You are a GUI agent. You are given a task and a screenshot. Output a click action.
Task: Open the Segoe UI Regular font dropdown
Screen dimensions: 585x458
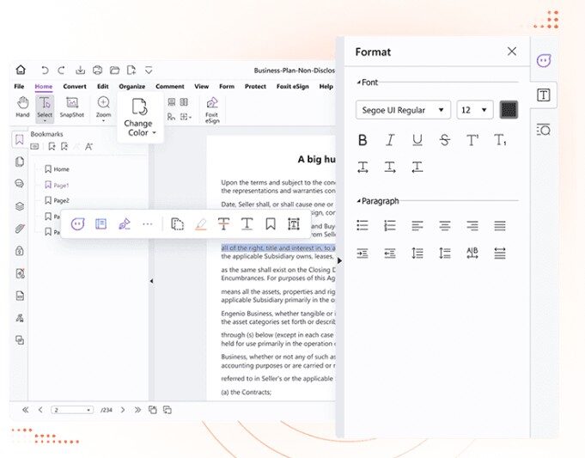pos(403,110)
